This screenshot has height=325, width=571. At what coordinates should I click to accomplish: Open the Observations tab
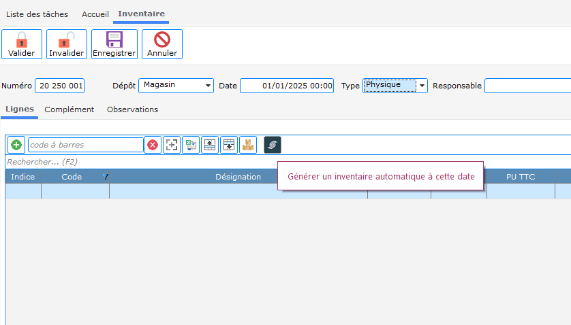click(132, 109)
